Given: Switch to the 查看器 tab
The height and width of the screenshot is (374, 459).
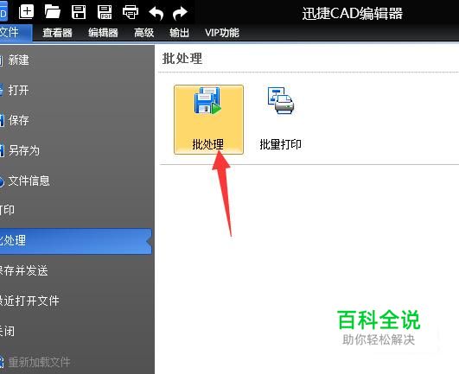Looking at the screenshot, I should pyautogui.click(x=57, y=33).
